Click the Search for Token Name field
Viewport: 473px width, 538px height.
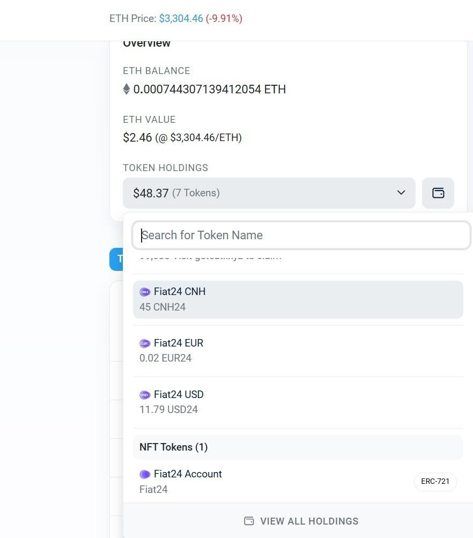click(x=300, y=235)
